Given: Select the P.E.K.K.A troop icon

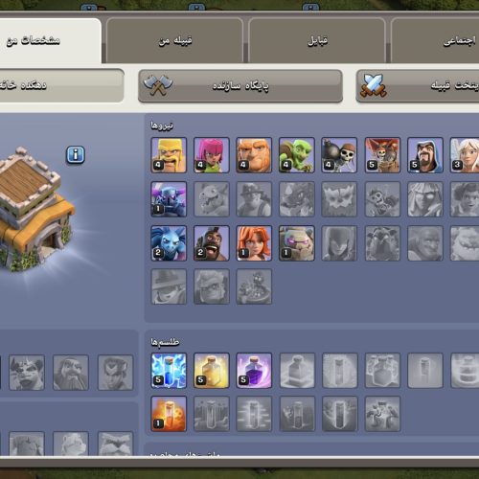Looking at the screenshot, I should coord(169,199).
